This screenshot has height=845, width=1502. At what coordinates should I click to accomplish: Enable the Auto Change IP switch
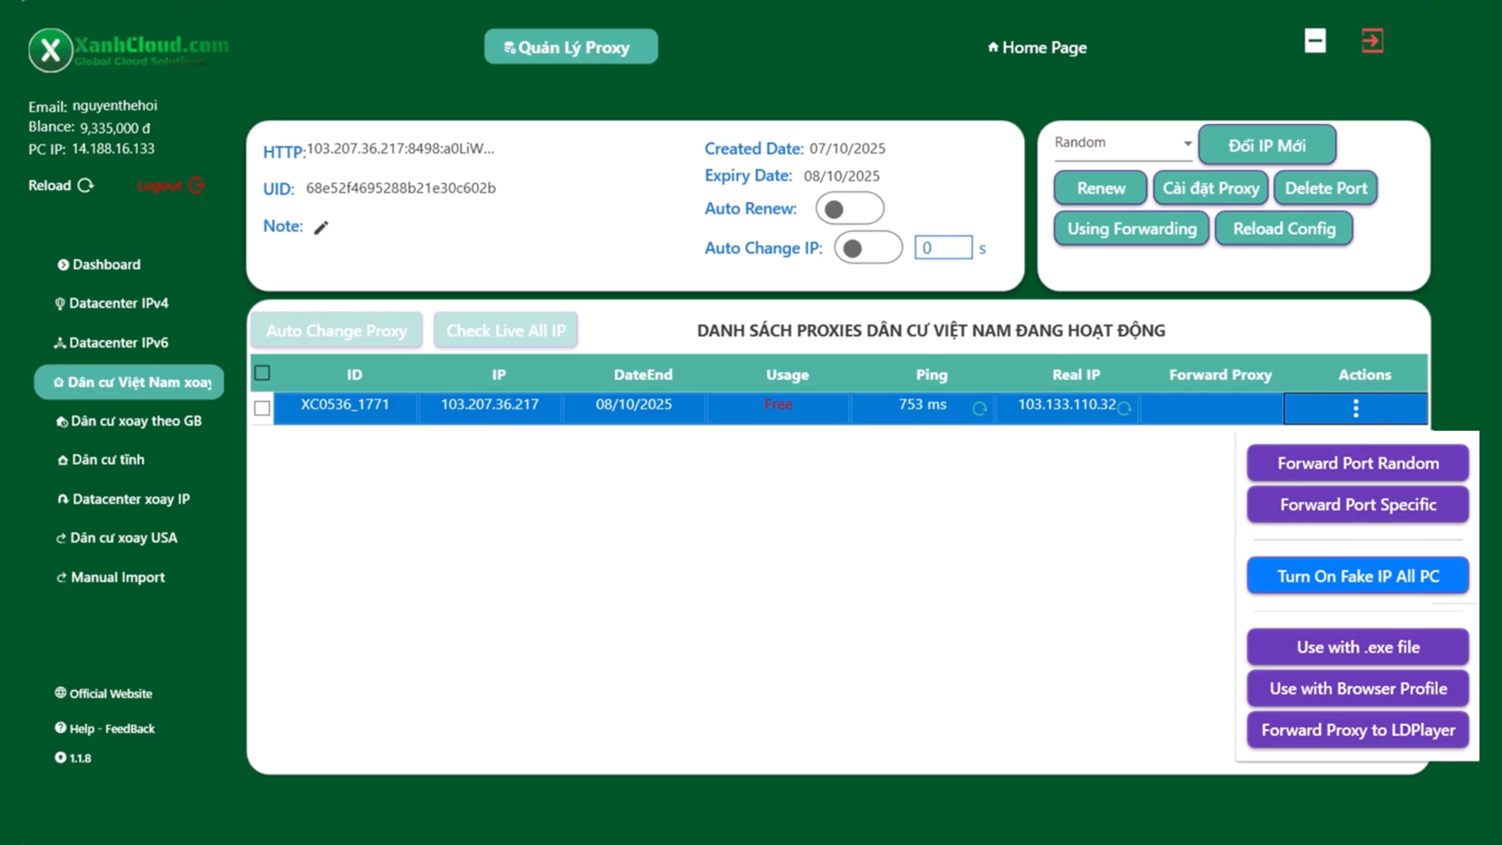coord(868,248)
